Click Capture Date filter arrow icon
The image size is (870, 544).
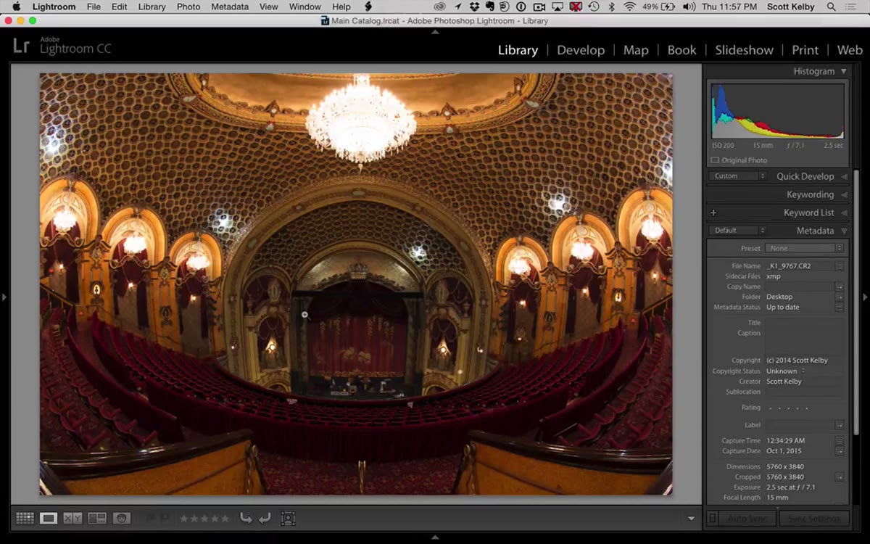click(x=840, y=451)
